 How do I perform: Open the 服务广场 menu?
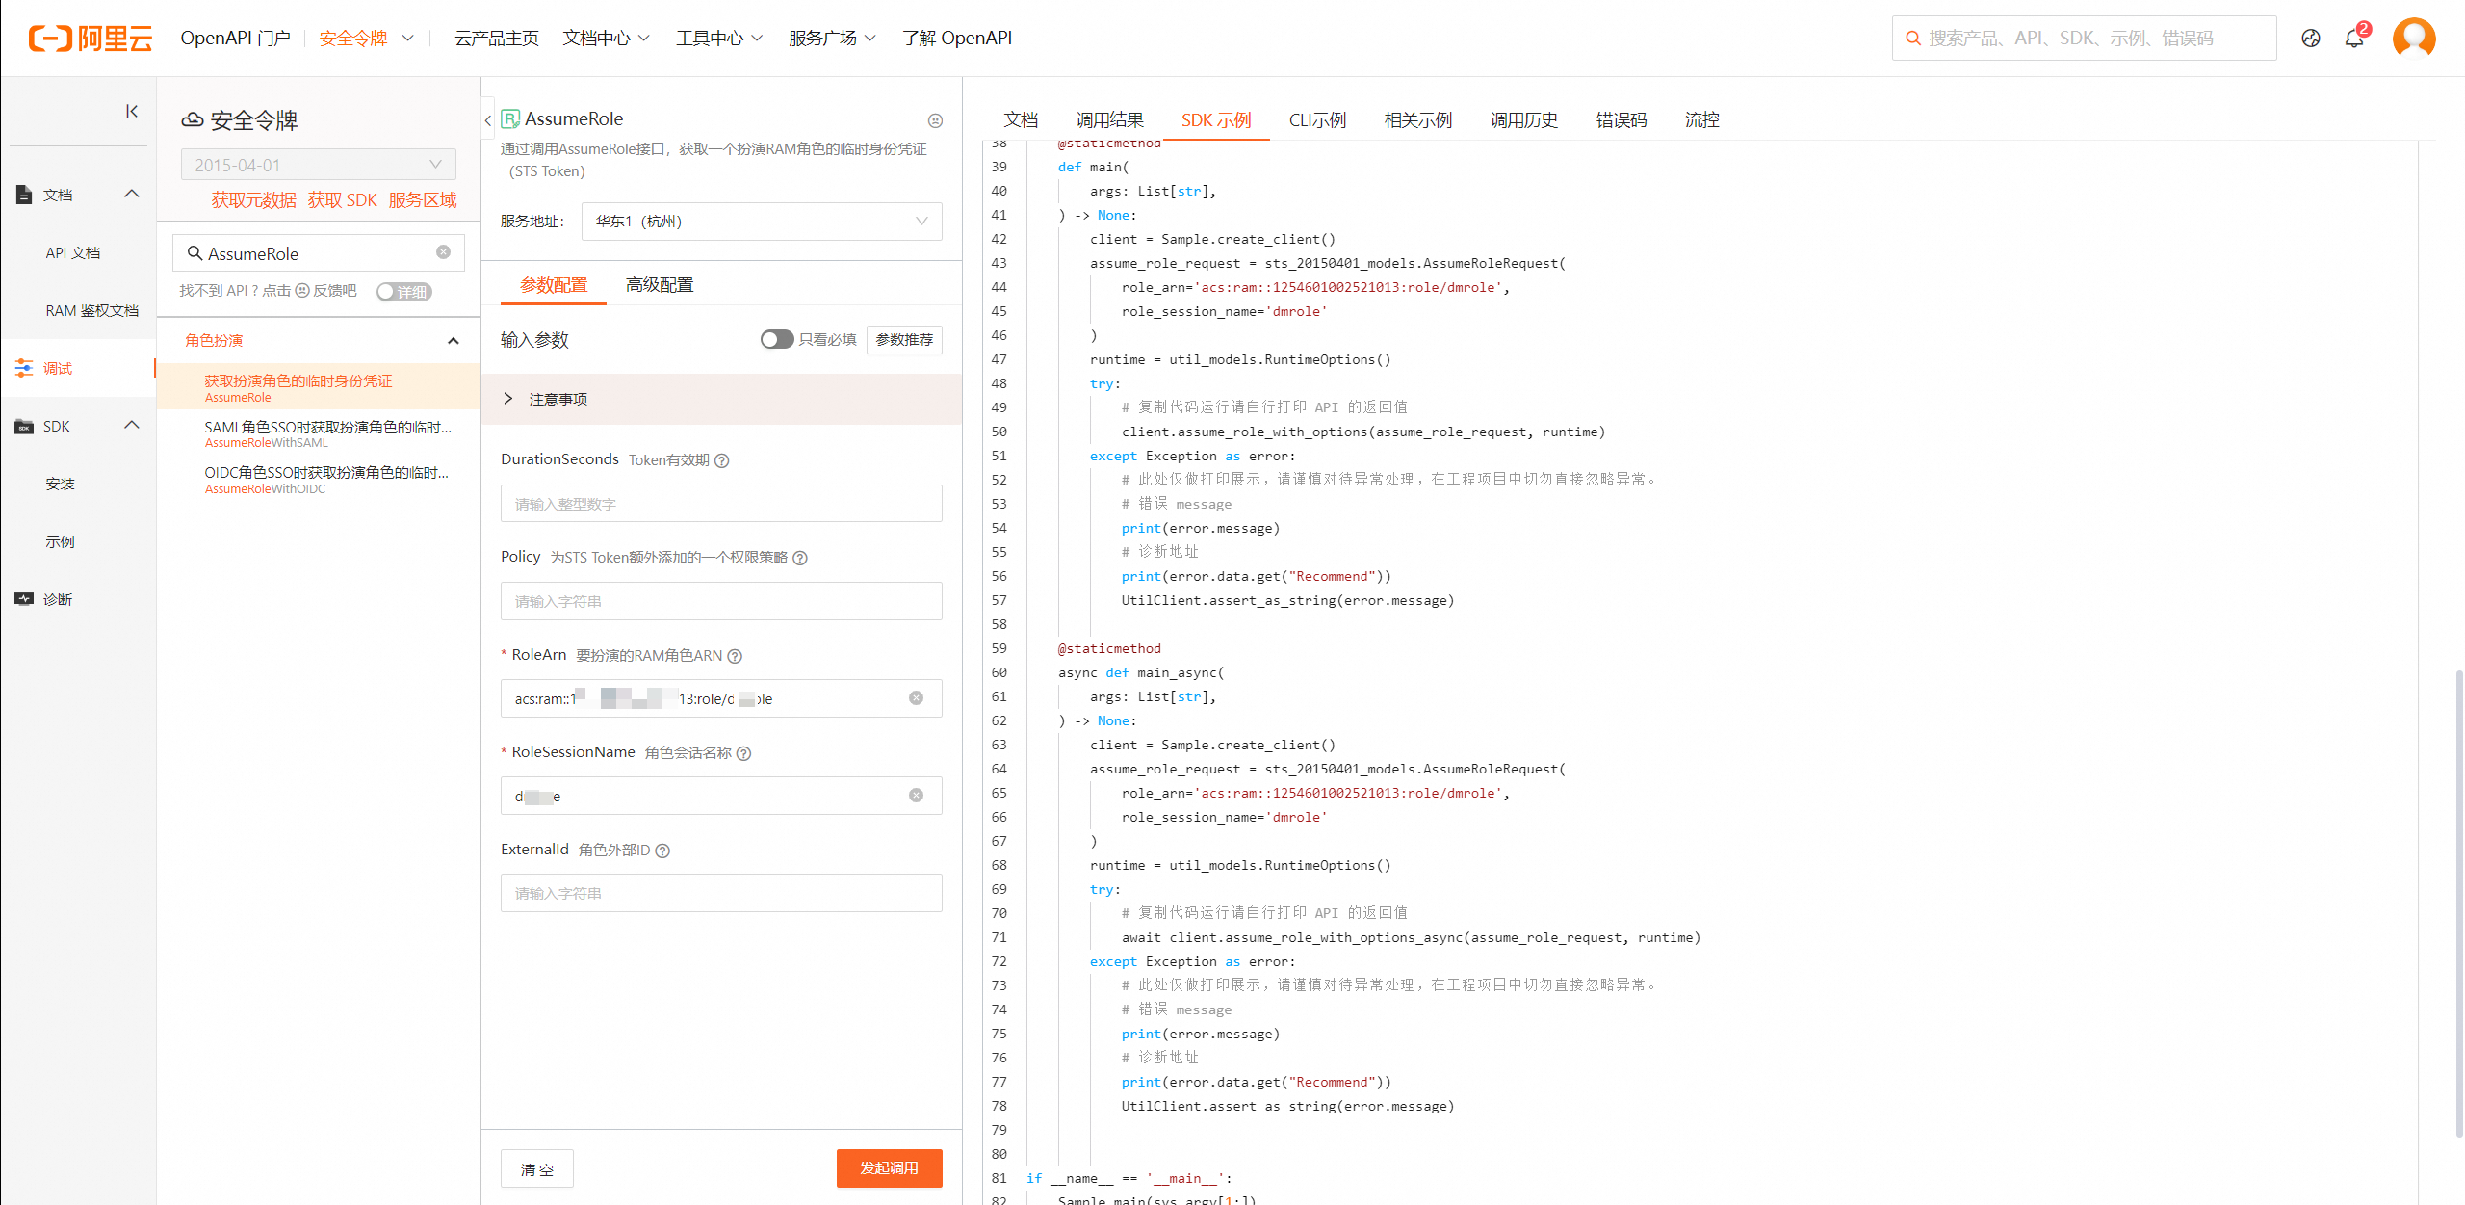point(832,39)
